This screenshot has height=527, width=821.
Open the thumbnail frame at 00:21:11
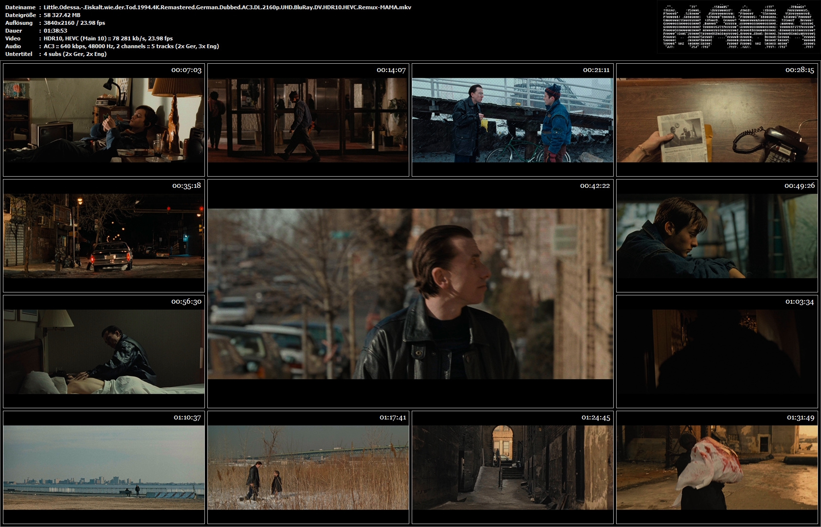pos(512,120)
